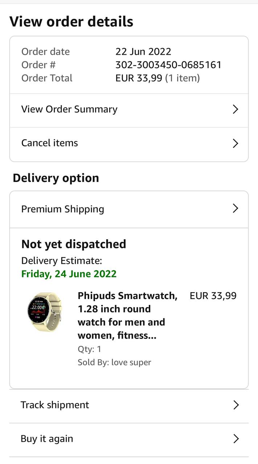This screenshot has height=464, width=258.
Task: Click the seller name love super
Action: [131, 362]
